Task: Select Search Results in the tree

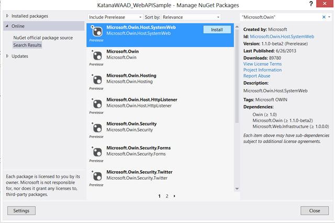Action: 27,45
